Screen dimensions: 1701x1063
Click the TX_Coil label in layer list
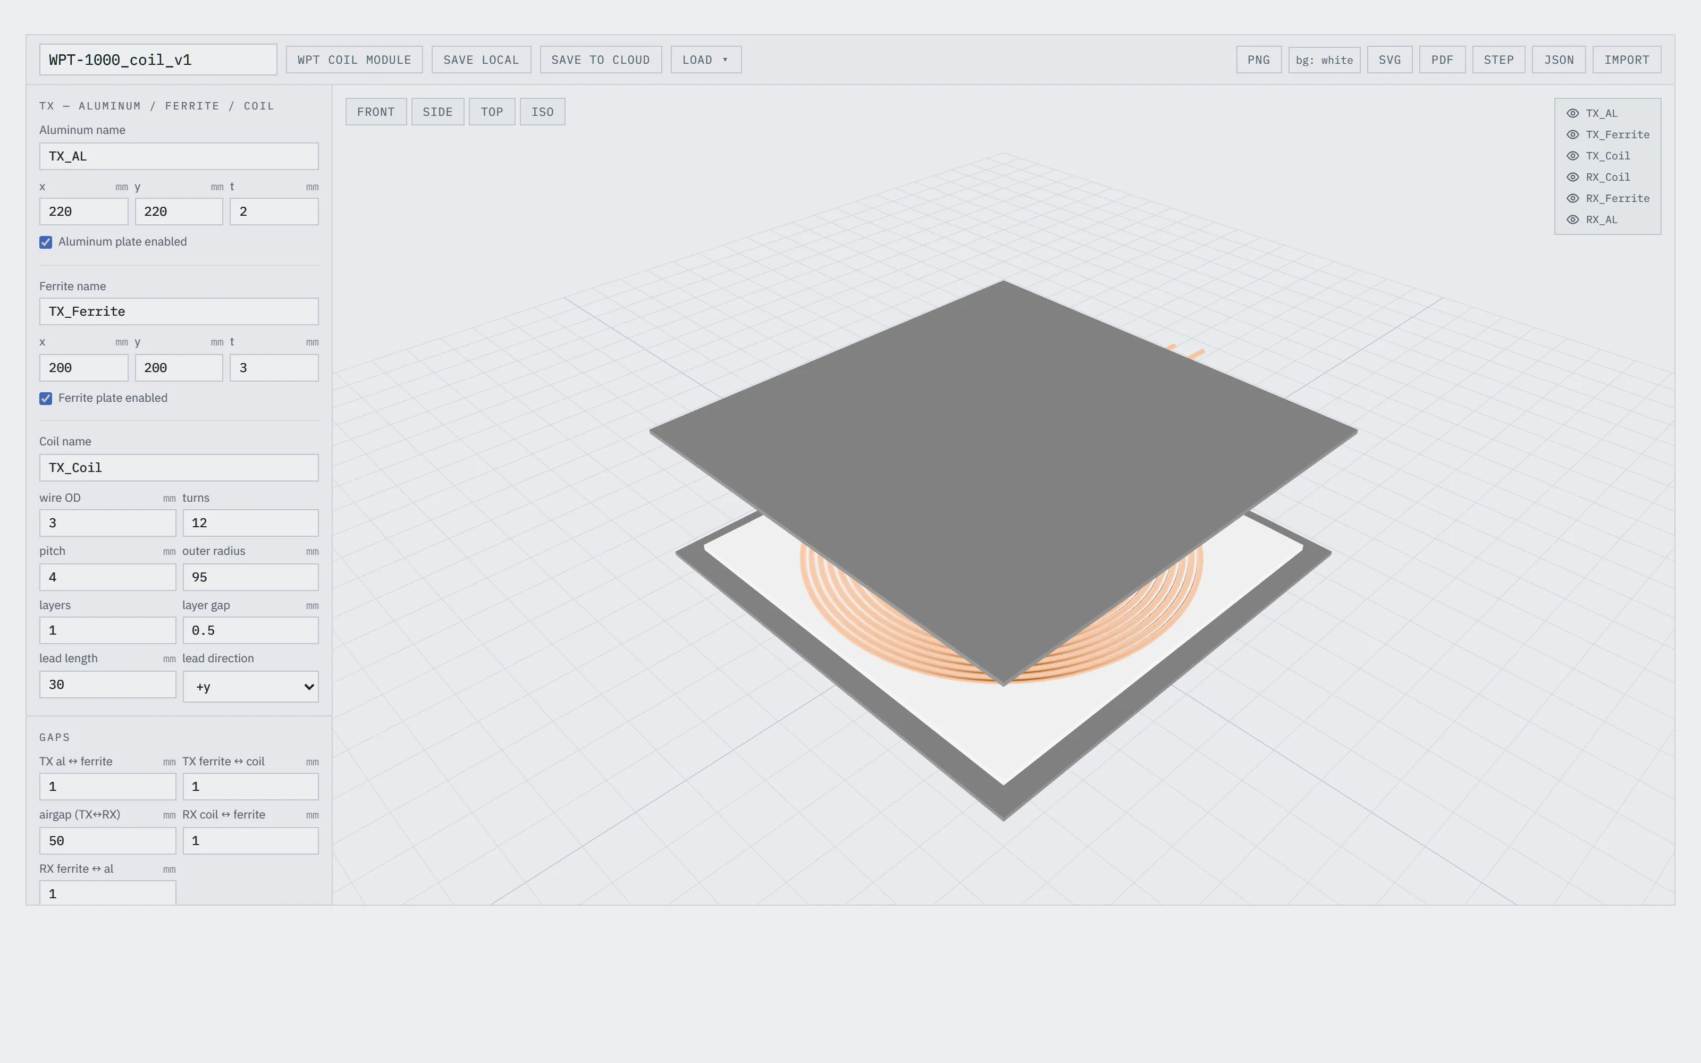point(1608,156)
